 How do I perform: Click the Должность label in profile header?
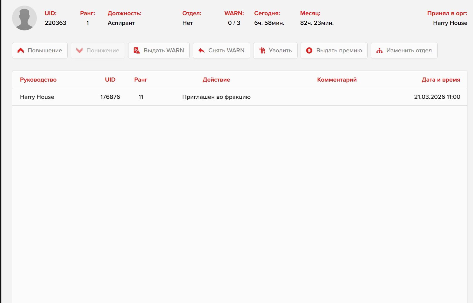click(x=124, y=13)
